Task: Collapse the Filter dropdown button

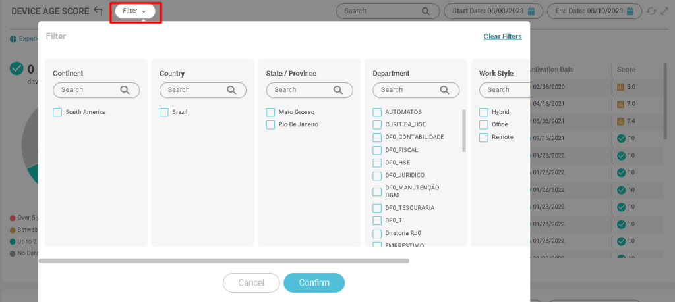Action: click(x=134, y=11)
